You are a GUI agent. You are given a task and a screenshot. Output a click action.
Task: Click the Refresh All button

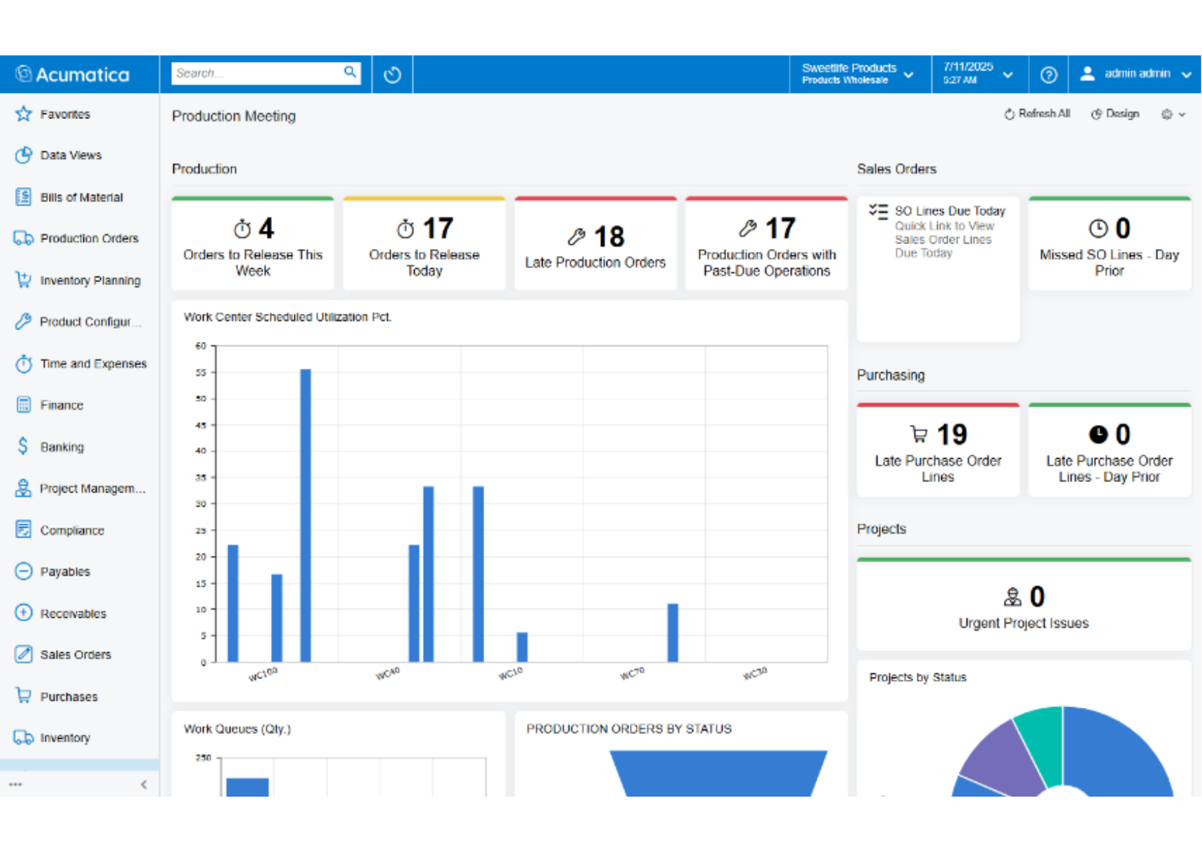(1037, 114)
